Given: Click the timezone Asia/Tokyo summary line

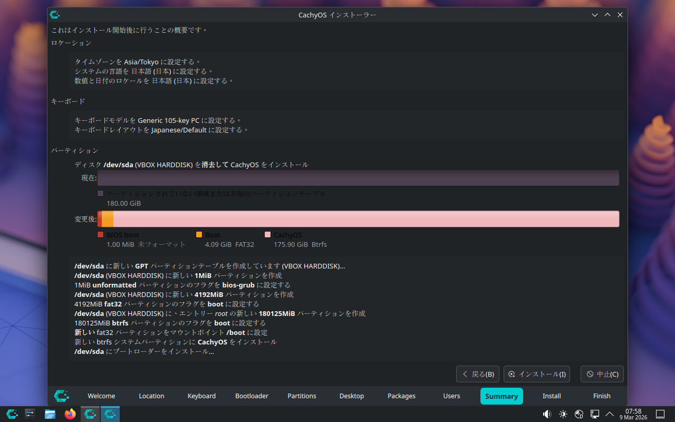Looking at the screenshot, I should 138,62.
